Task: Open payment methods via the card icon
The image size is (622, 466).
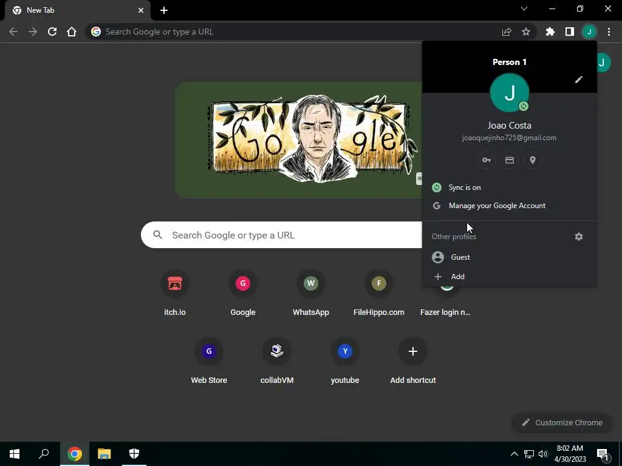Action: coord(510,160)
